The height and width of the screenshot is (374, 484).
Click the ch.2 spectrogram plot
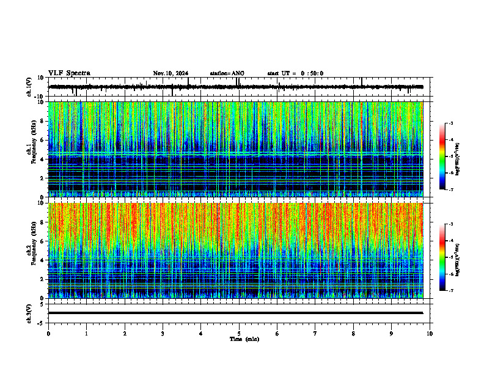pos(235,251)
